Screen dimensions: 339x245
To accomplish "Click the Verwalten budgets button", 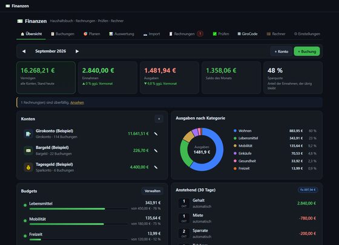I will pos(153,191).
